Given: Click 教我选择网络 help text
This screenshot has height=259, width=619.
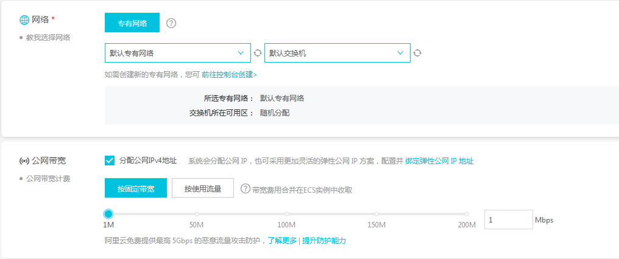Looking at the screenshot, I should (x=48, y=38).
